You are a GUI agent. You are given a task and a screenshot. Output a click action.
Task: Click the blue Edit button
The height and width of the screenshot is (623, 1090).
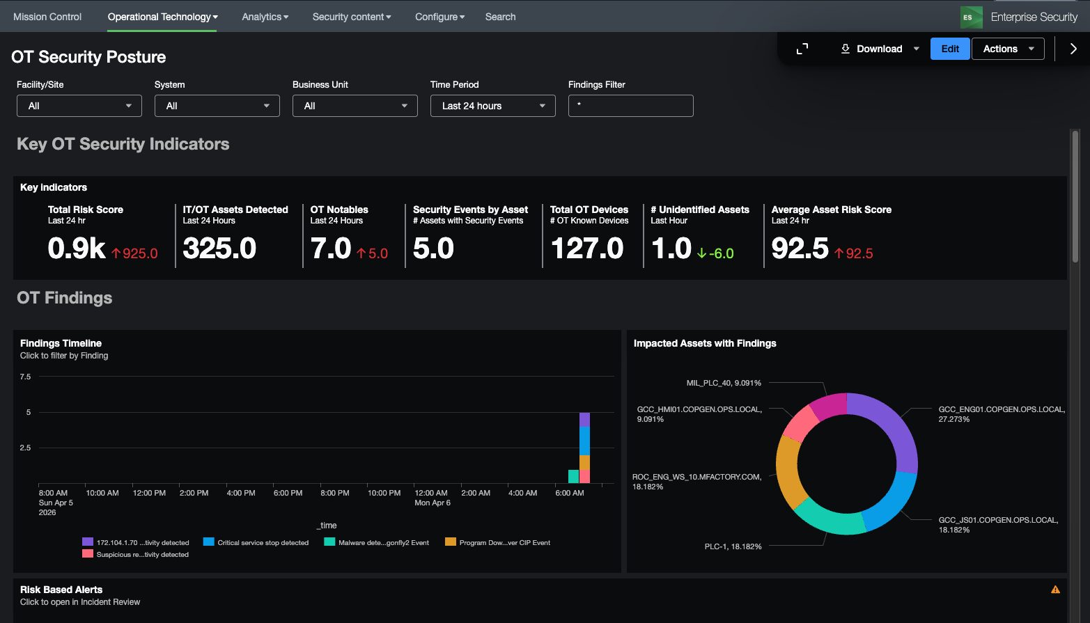point(950,49)
